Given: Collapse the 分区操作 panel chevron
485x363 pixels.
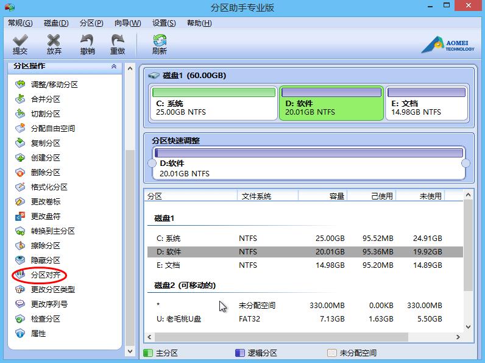Looking at the screenshot, I should point(114,66).
